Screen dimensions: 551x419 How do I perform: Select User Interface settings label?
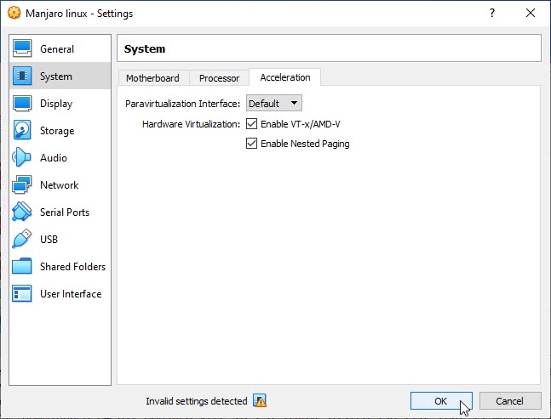pos(71,294)
